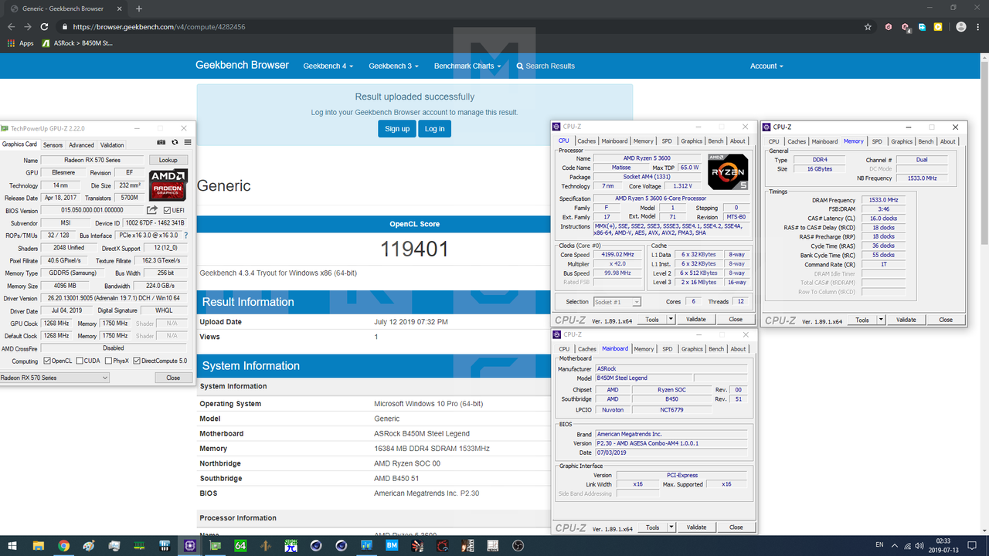
Task: Open GPU-Z hamburger menu icon
Action: pos(186,142)
